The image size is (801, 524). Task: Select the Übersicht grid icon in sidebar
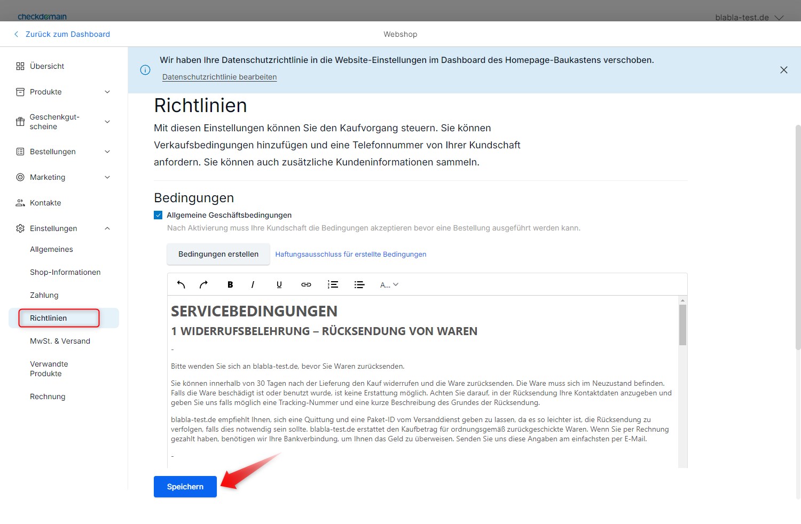tap(20, 66)
